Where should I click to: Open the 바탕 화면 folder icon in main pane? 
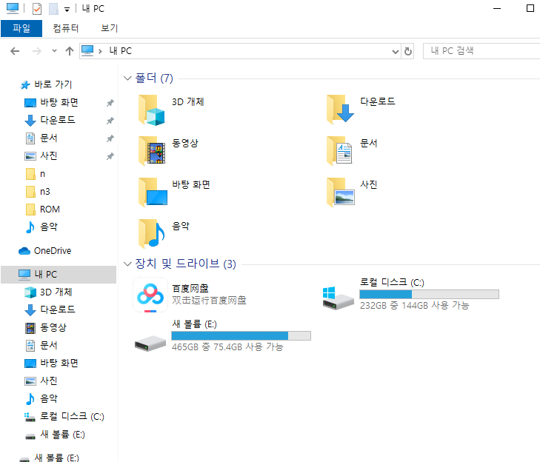click(153, 192)
